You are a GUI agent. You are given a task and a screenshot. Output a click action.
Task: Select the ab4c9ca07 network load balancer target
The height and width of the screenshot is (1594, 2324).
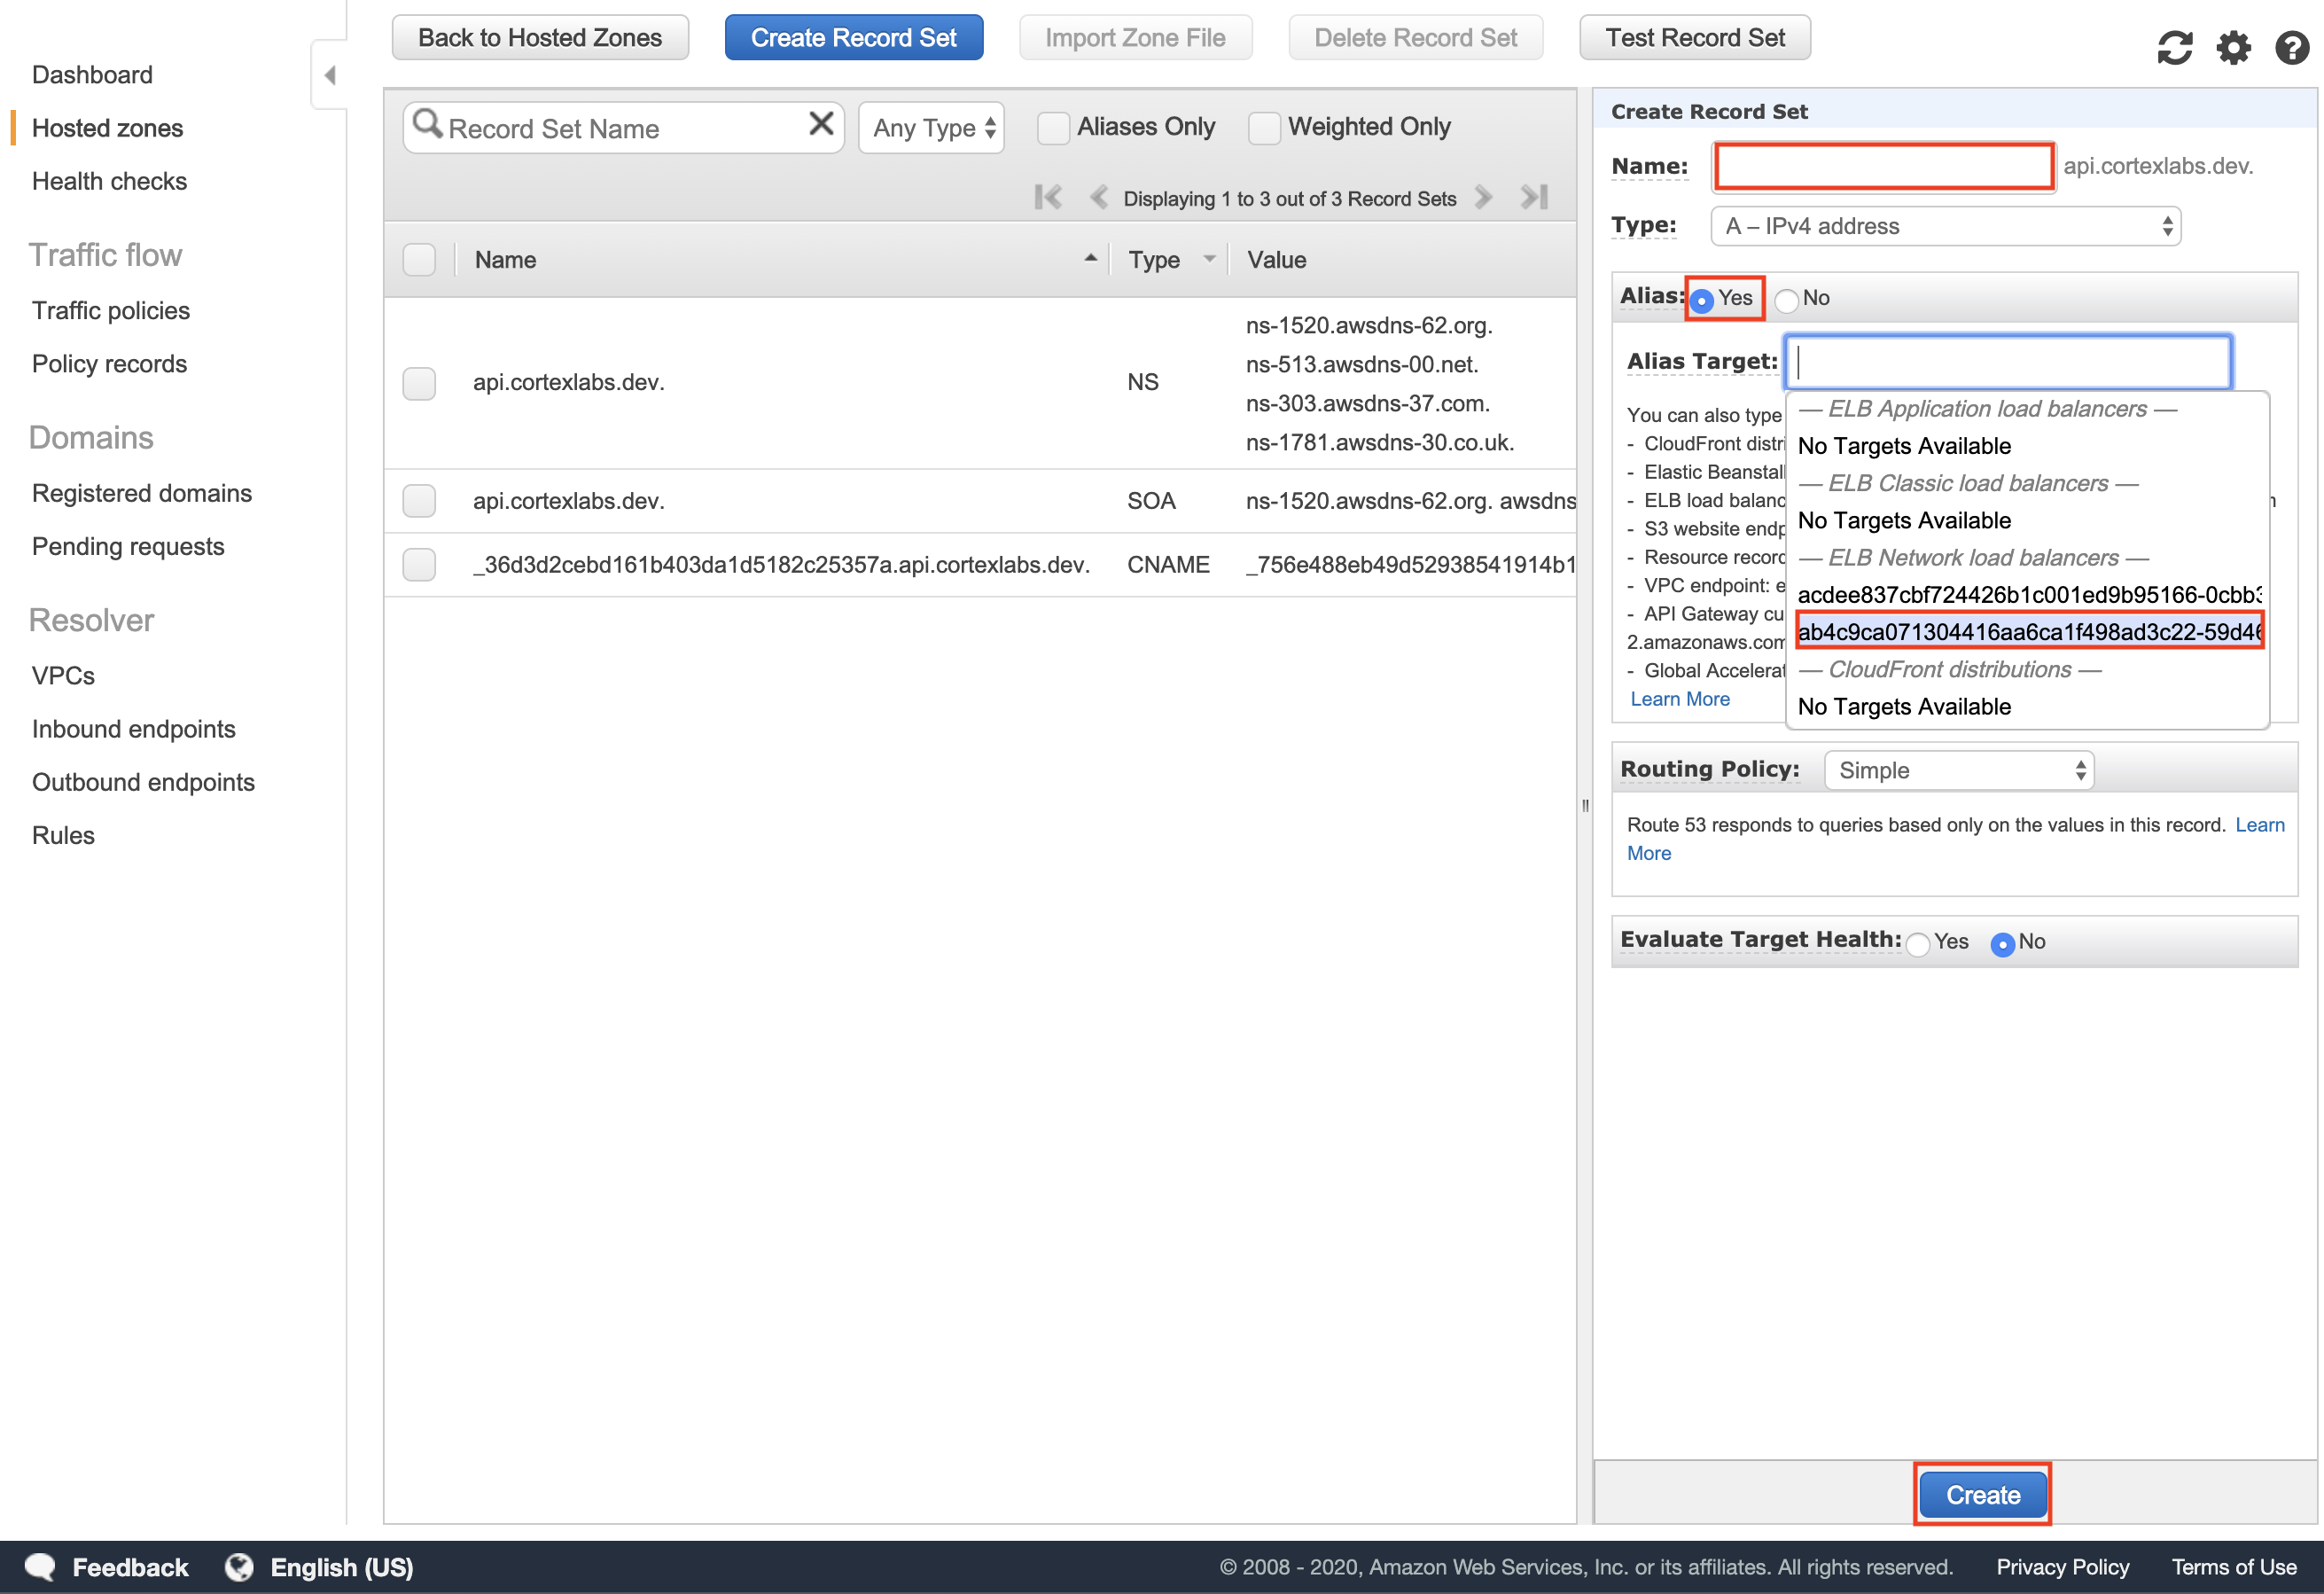point(2028,632)
